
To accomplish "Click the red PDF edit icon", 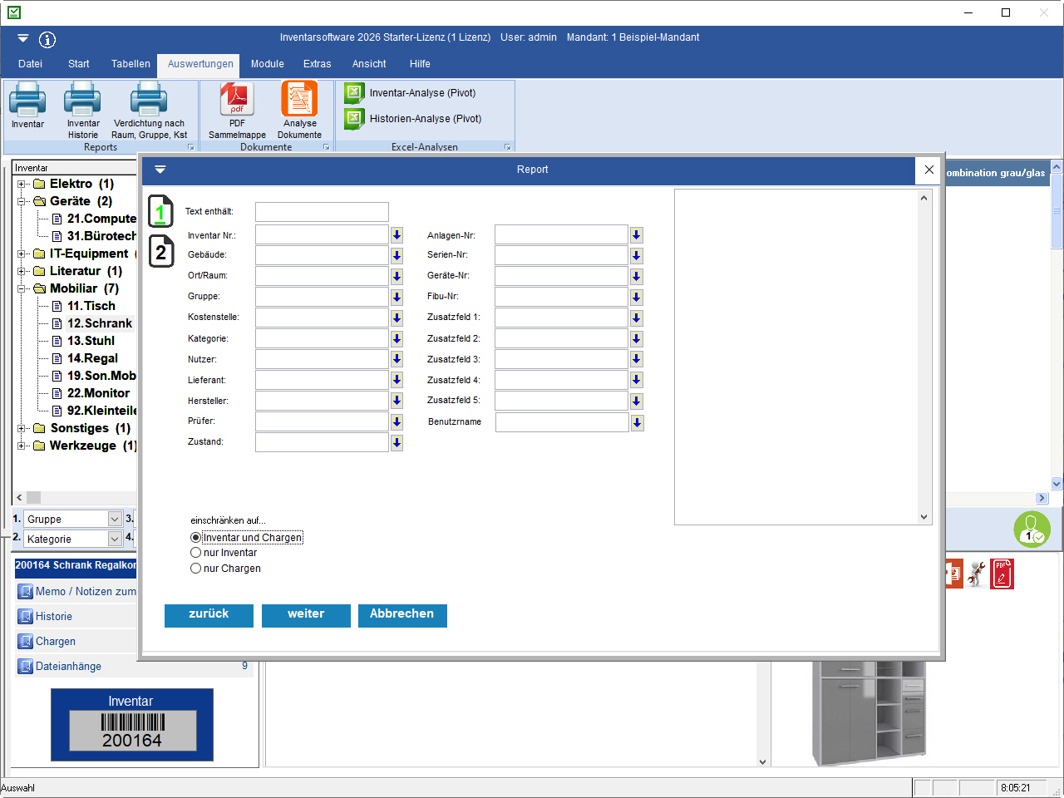I will [1002, 574].
